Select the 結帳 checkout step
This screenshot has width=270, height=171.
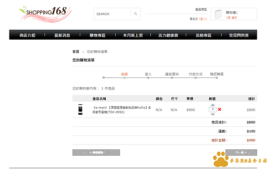click(124, 74)
